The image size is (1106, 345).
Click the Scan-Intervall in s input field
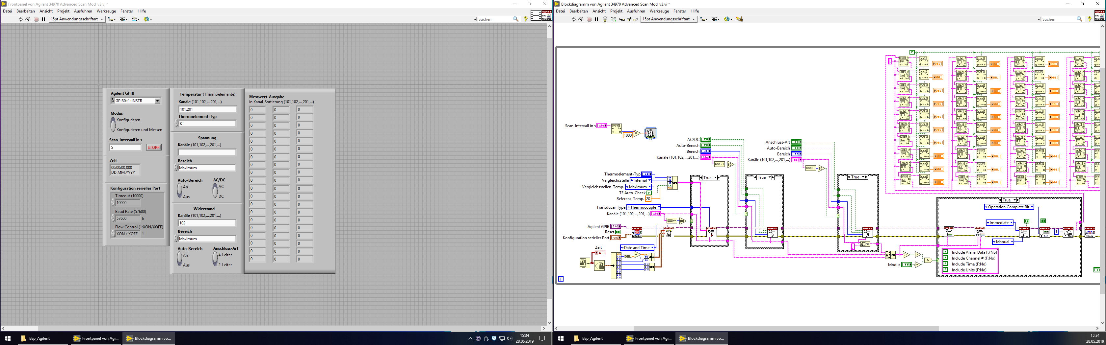pos(125,148)
